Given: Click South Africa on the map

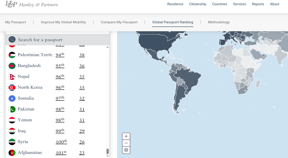Looking at the screenshot, I should (242, 90).
